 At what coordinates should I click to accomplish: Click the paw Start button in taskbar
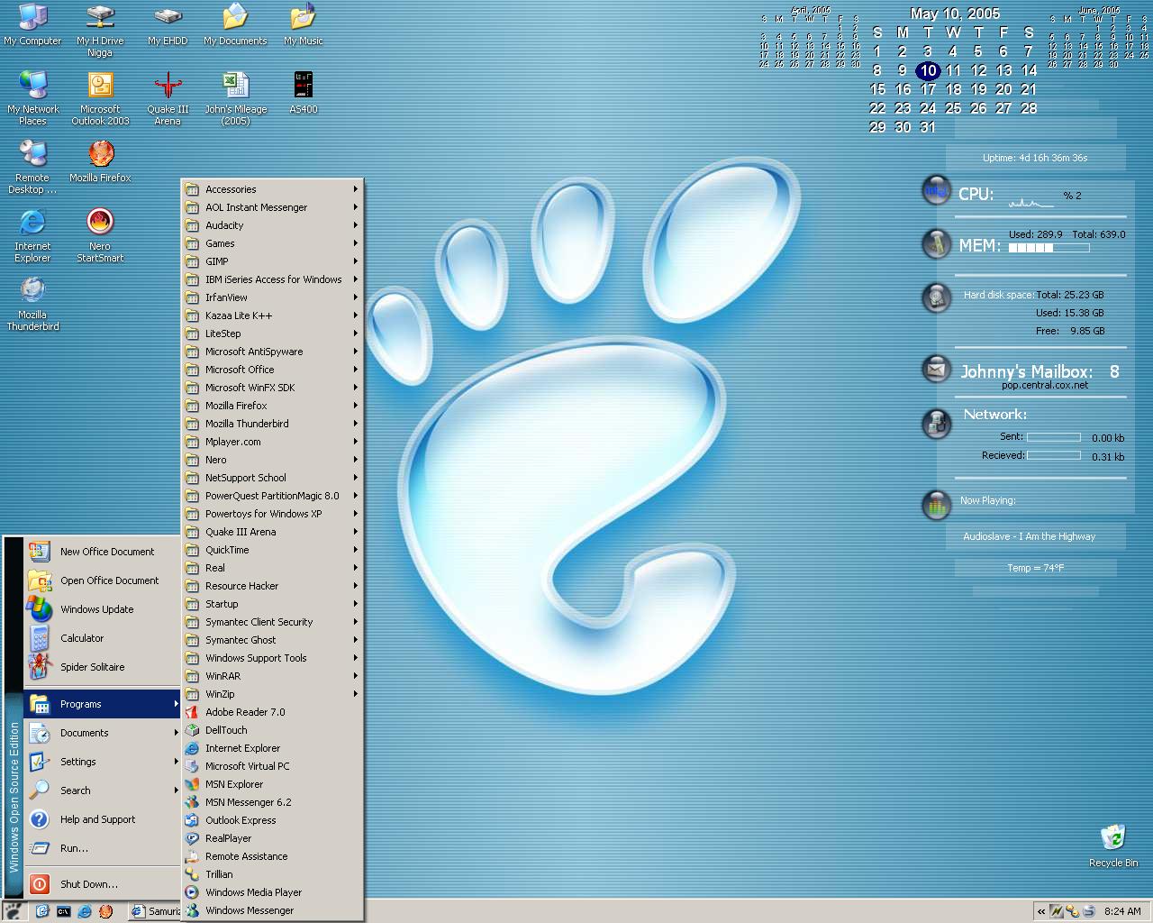[15, 910]
